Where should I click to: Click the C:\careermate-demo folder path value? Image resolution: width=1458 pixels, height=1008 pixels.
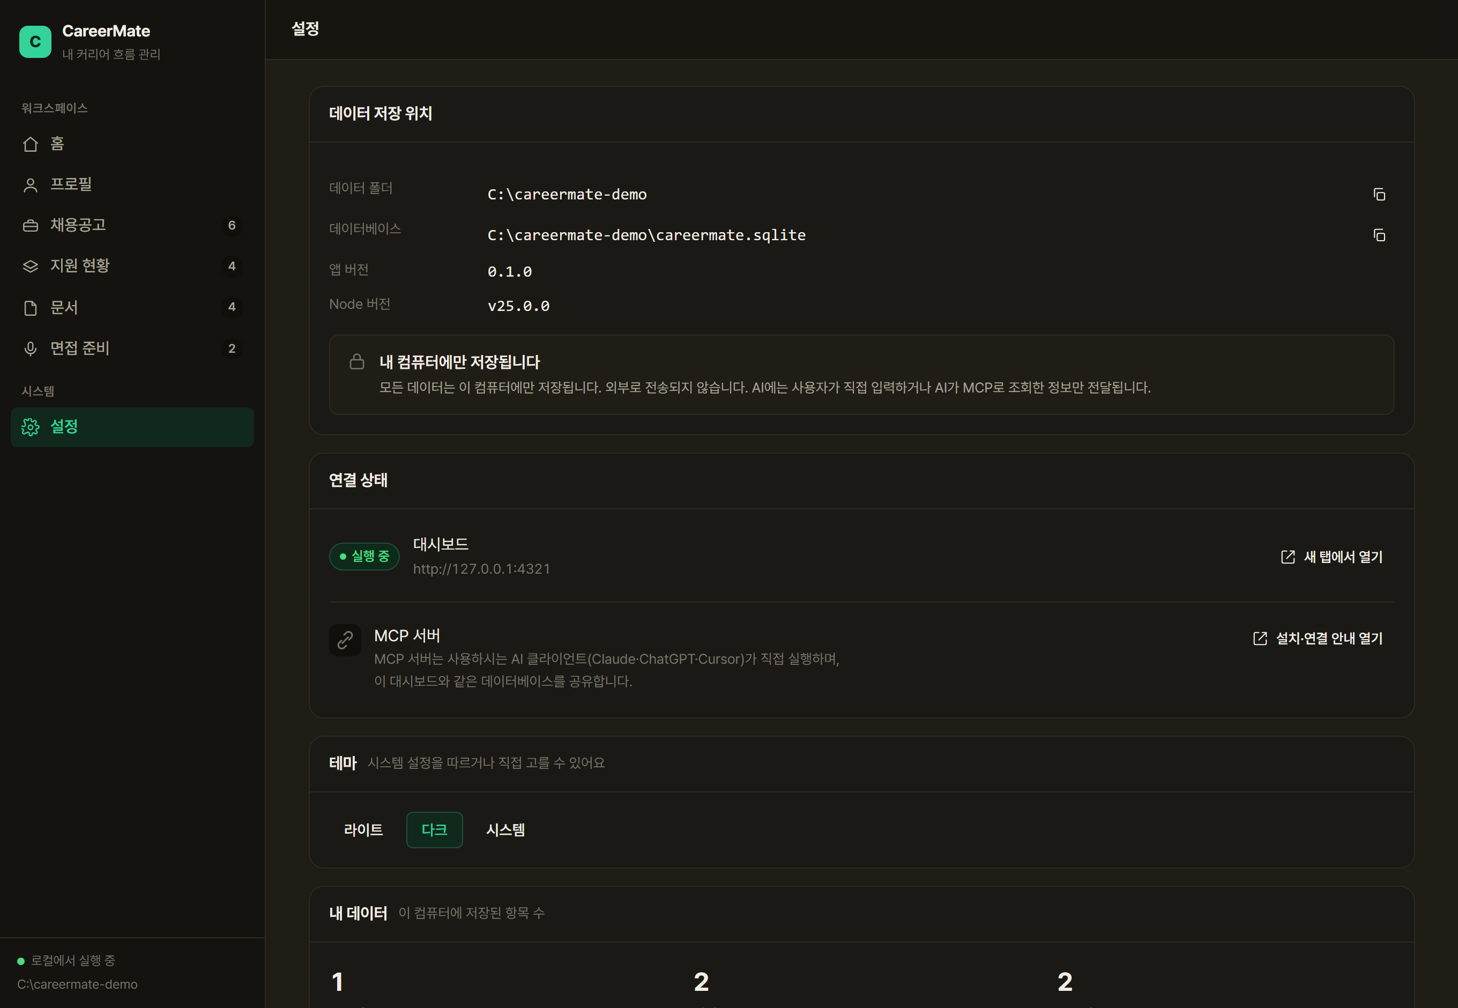[x=567, y=195]
